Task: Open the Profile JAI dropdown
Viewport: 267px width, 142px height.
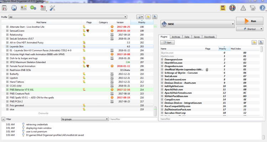Action: (x=68, y=17)
